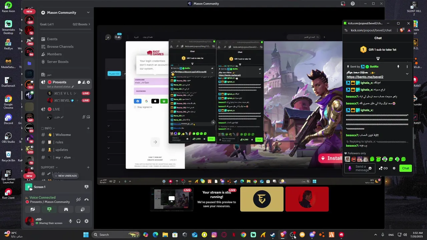The image size is (427, 240).
Task: Focus Send a message field in Kick chat
Action: 360,168
